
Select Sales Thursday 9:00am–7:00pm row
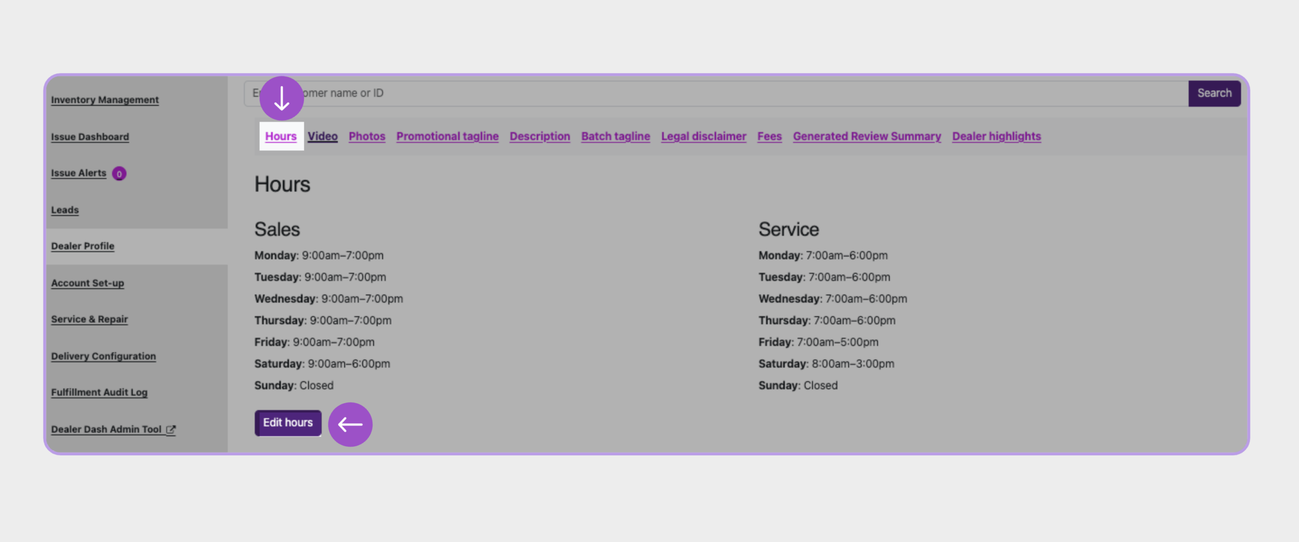(x=323, y=321)
